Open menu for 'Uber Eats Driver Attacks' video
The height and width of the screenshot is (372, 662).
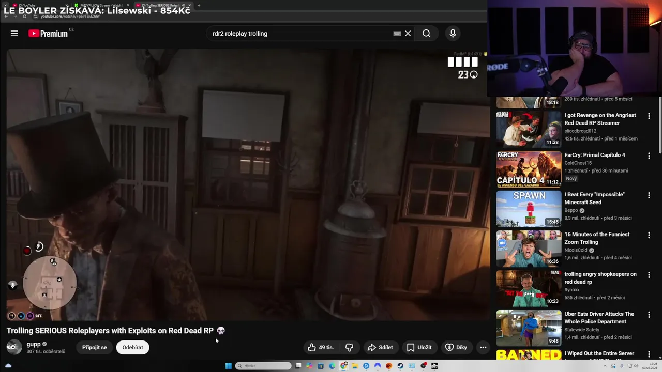(x=649, y=315)
